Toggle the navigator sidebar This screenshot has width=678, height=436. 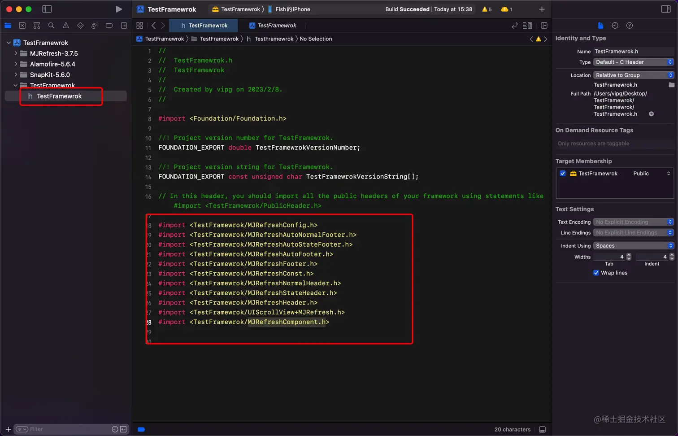(47, 9)
